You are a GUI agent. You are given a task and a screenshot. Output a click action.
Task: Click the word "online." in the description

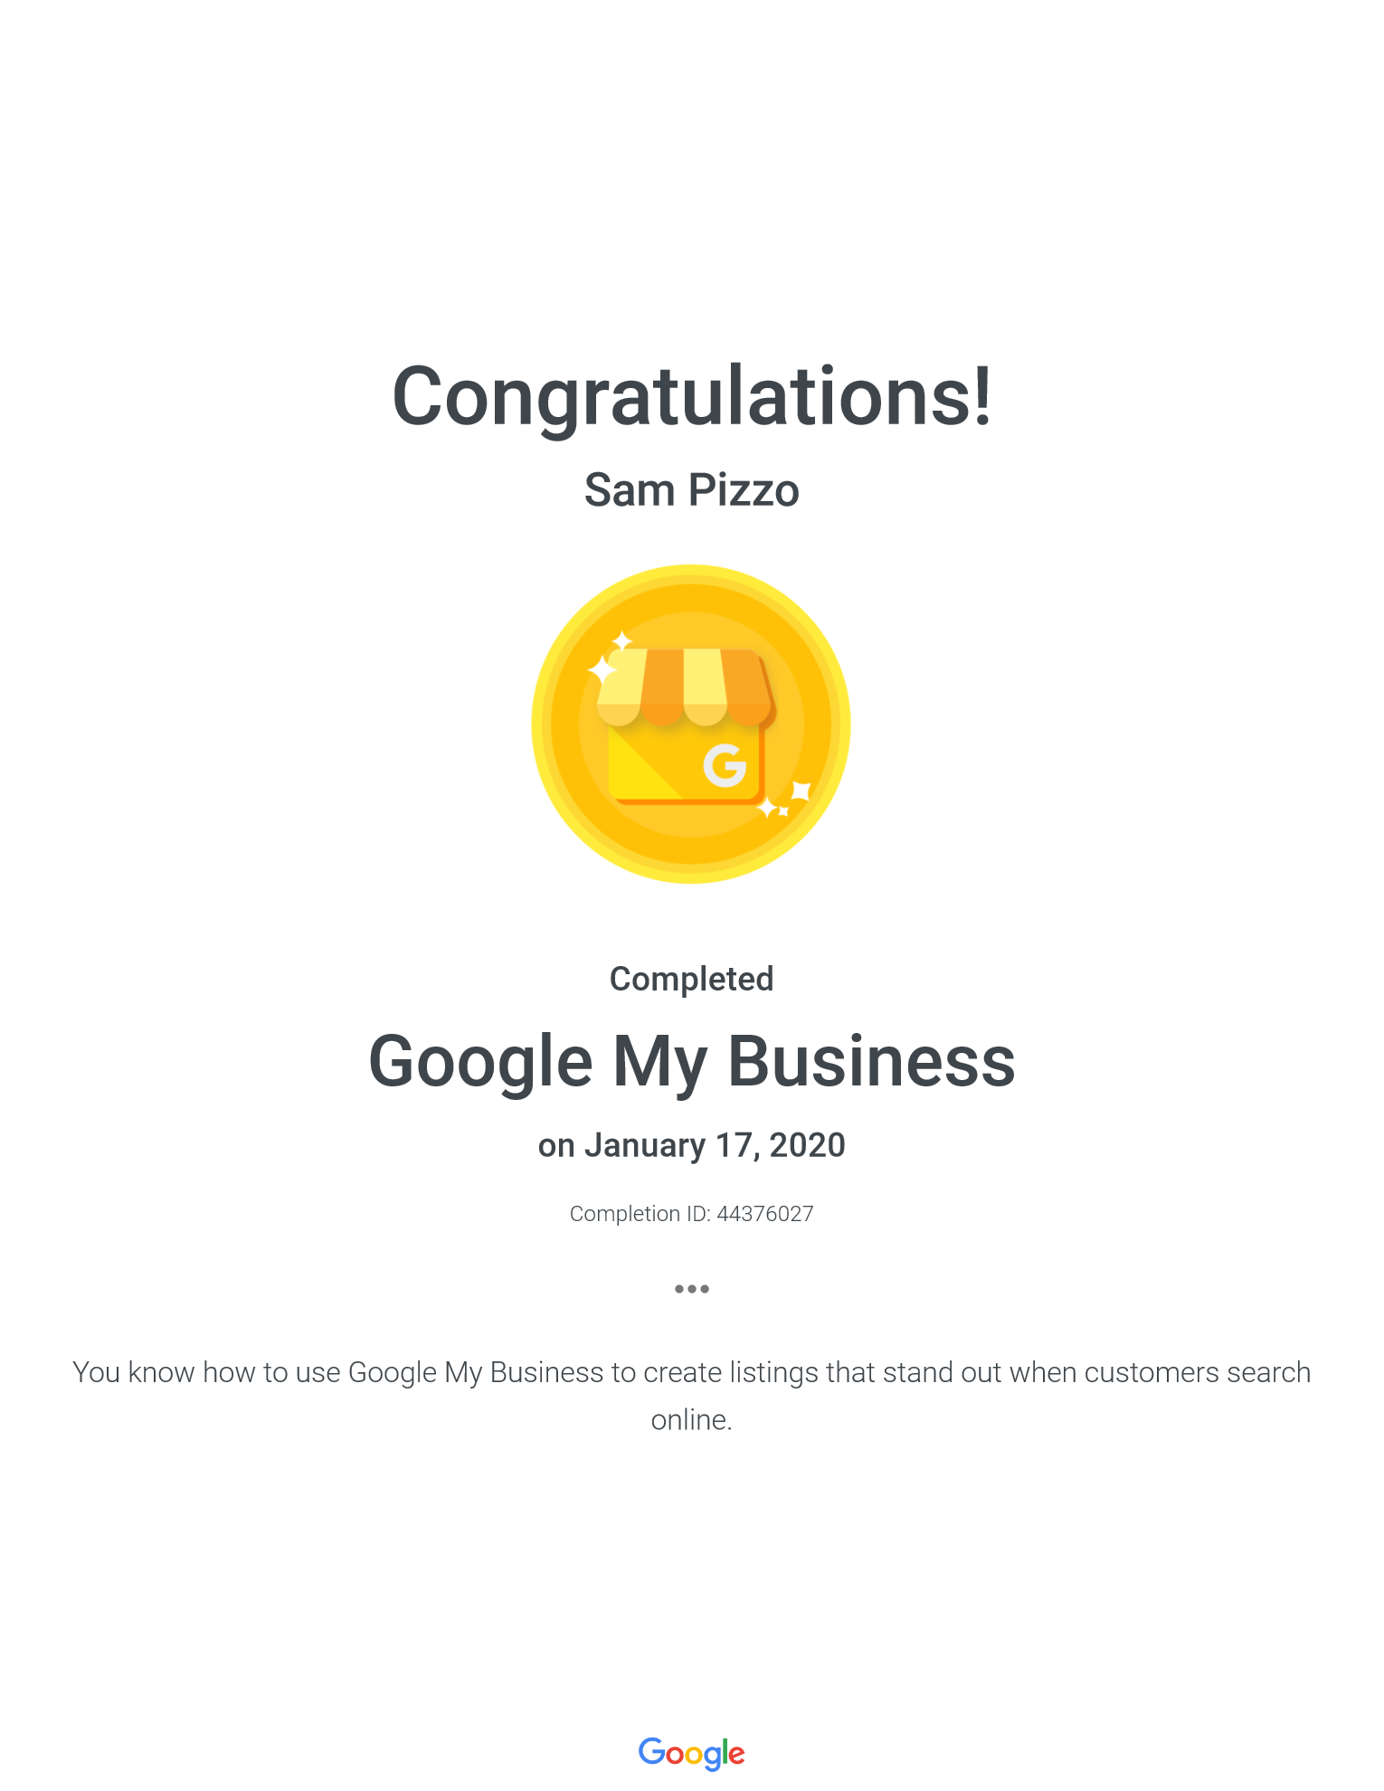tap(691, 1420)
